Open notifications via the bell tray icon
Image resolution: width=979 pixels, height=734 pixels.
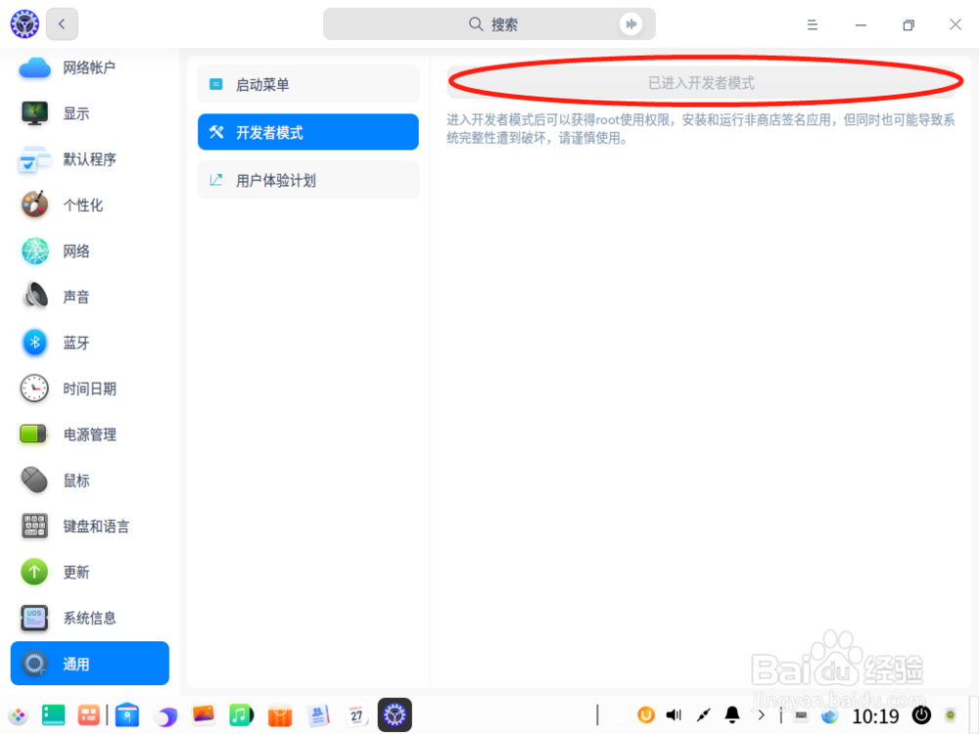click(x=731, y=714)
